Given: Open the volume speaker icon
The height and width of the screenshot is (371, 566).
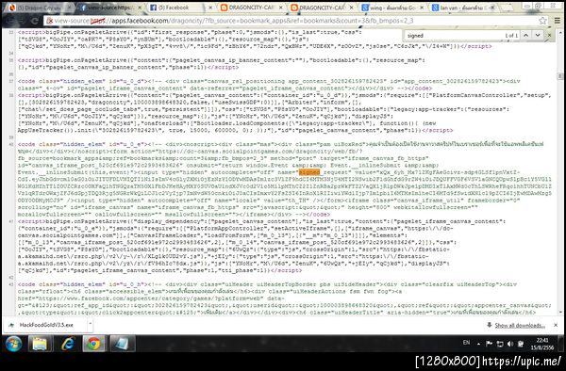Looking at the screenshot, I should 509,344.
